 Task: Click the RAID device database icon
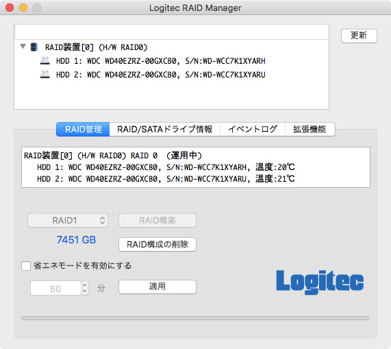coord(34,47)
